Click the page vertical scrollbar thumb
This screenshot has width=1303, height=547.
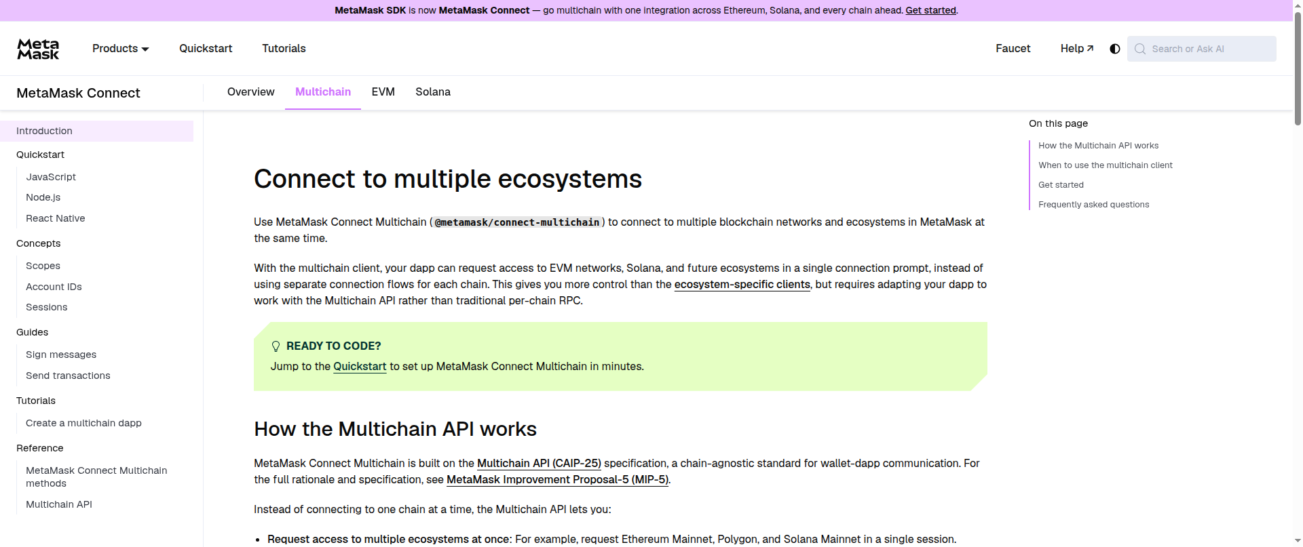1298,68
